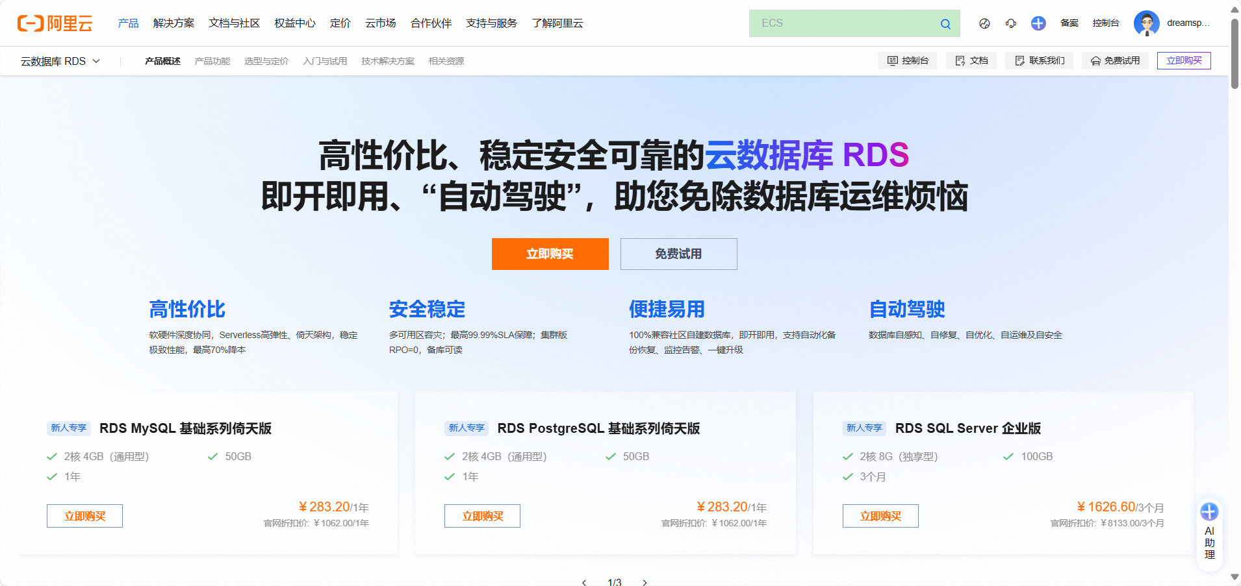Click the 阿里云 logo

click(x=55, y=23)
